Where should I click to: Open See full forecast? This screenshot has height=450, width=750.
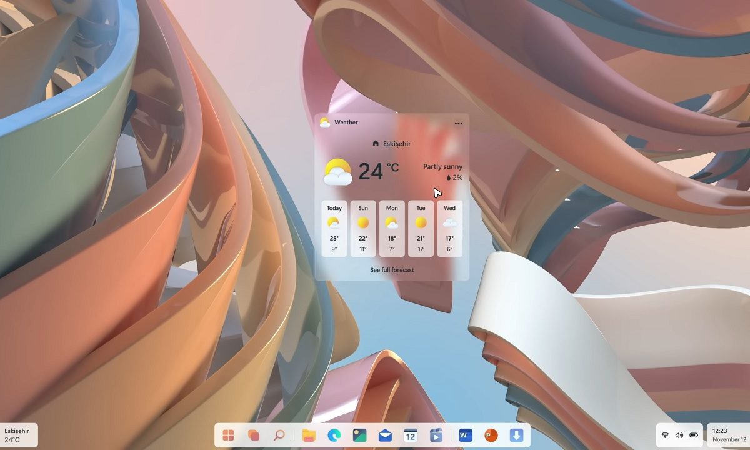point(392,269)
